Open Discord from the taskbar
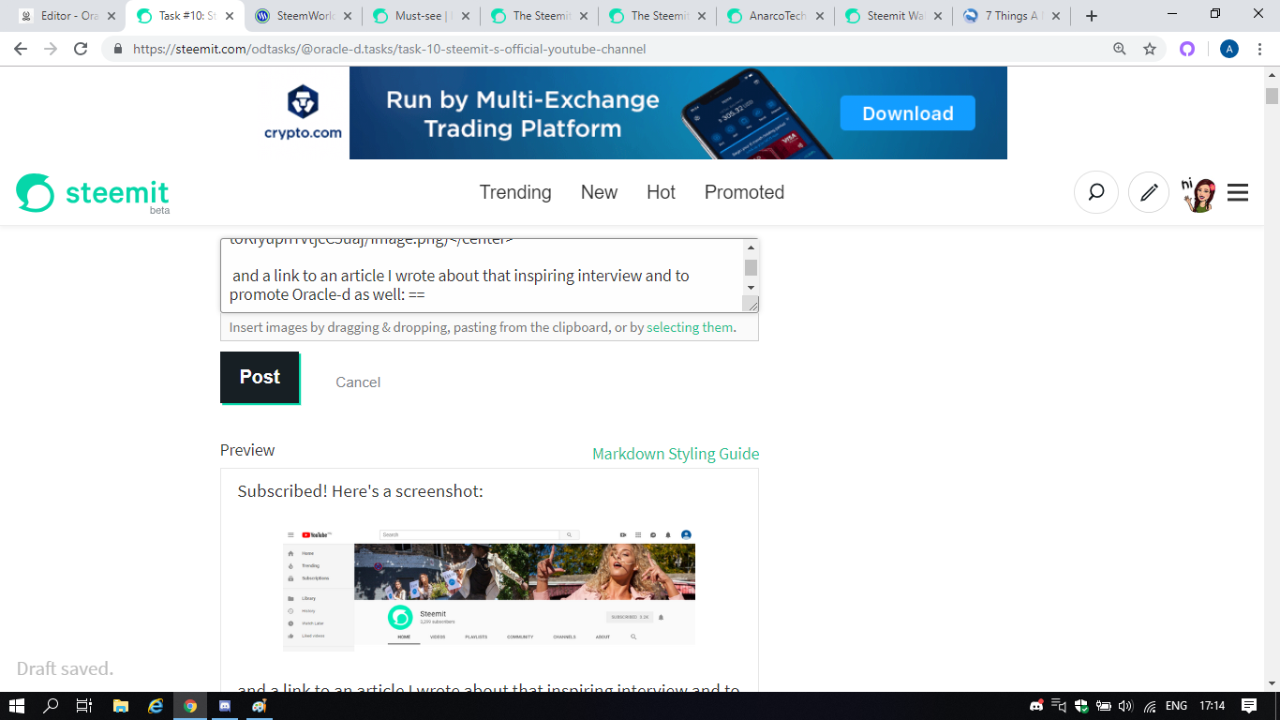This screenshot has height=720, width=1280. [x=225, y=706]
